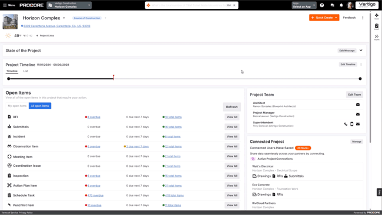Collapse State of the Project section

pyautogui.click(x=361, y=51)
